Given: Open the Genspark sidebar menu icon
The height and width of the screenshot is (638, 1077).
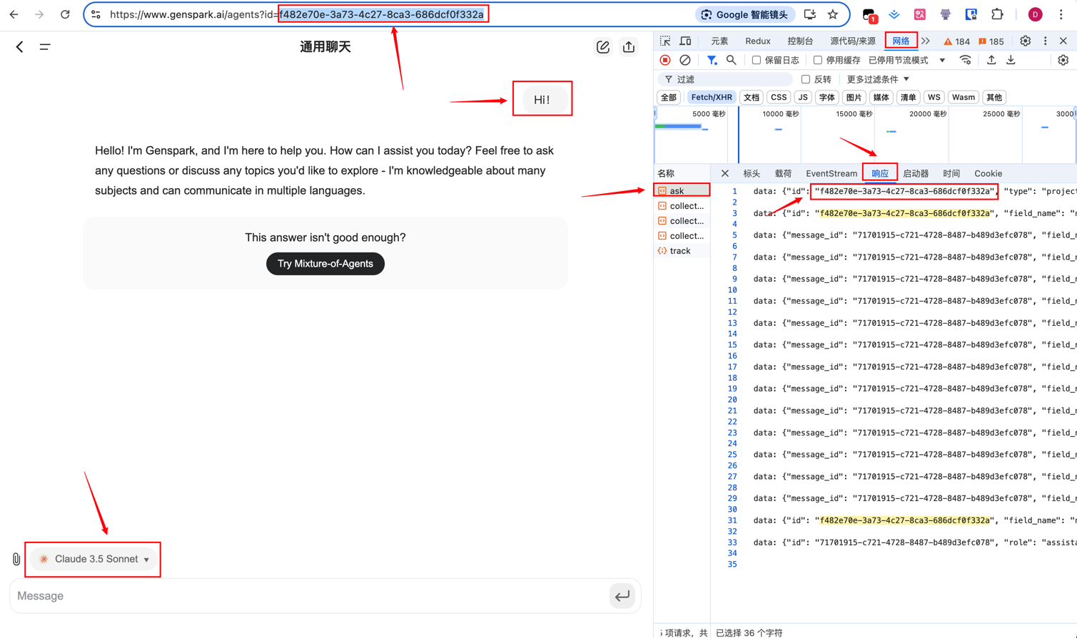Looking at the screenshot, I should click(x=45, y=47).
